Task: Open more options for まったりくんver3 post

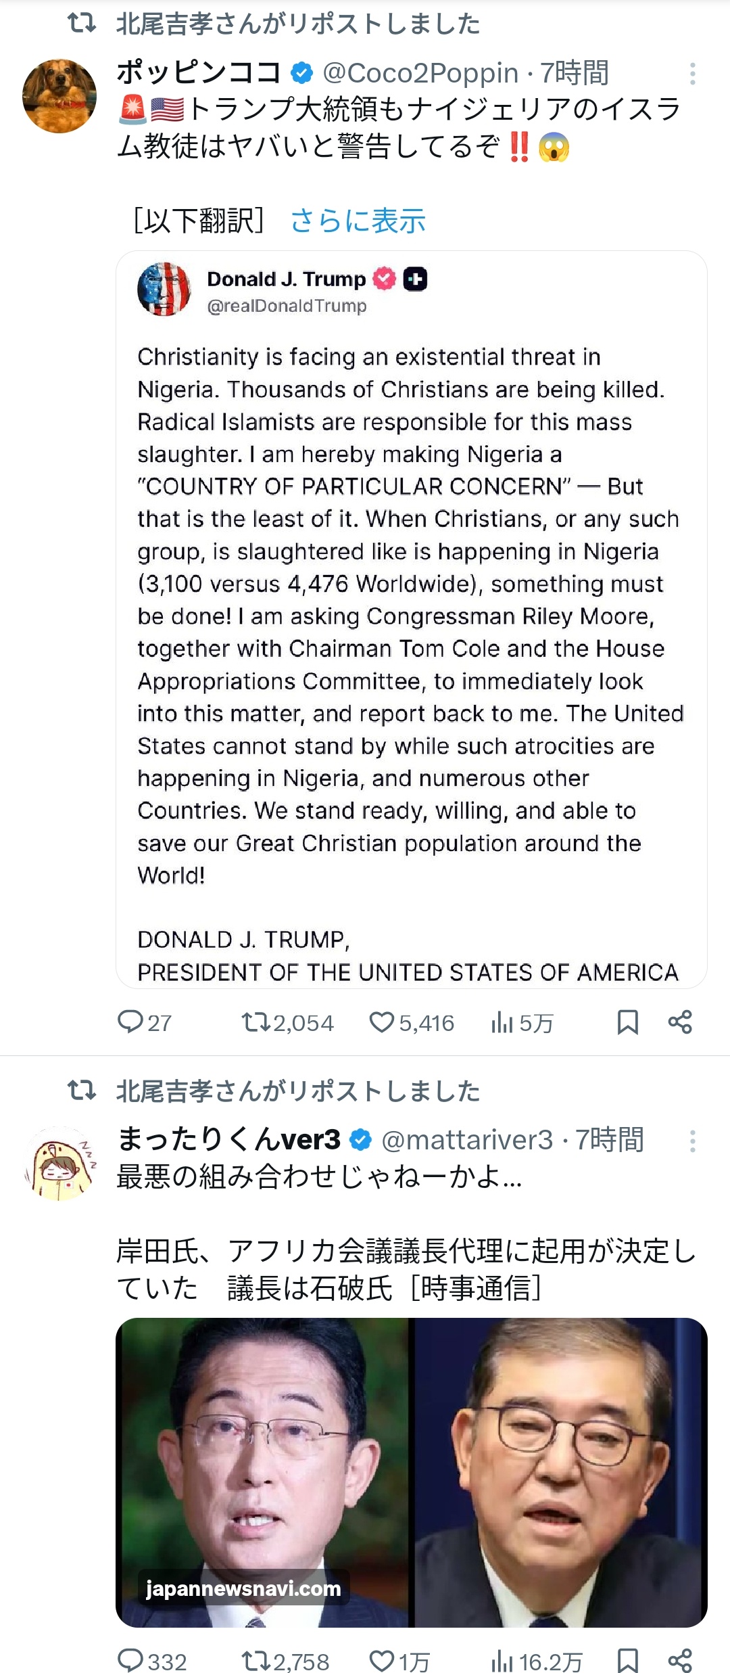Action: [x=692, y=1141]
